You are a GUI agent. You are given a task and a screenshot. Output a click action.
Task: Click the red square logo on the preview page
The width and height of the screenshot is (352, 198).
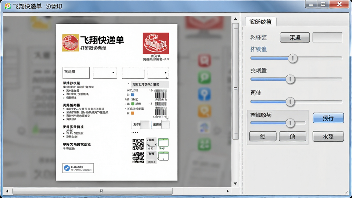156,43
